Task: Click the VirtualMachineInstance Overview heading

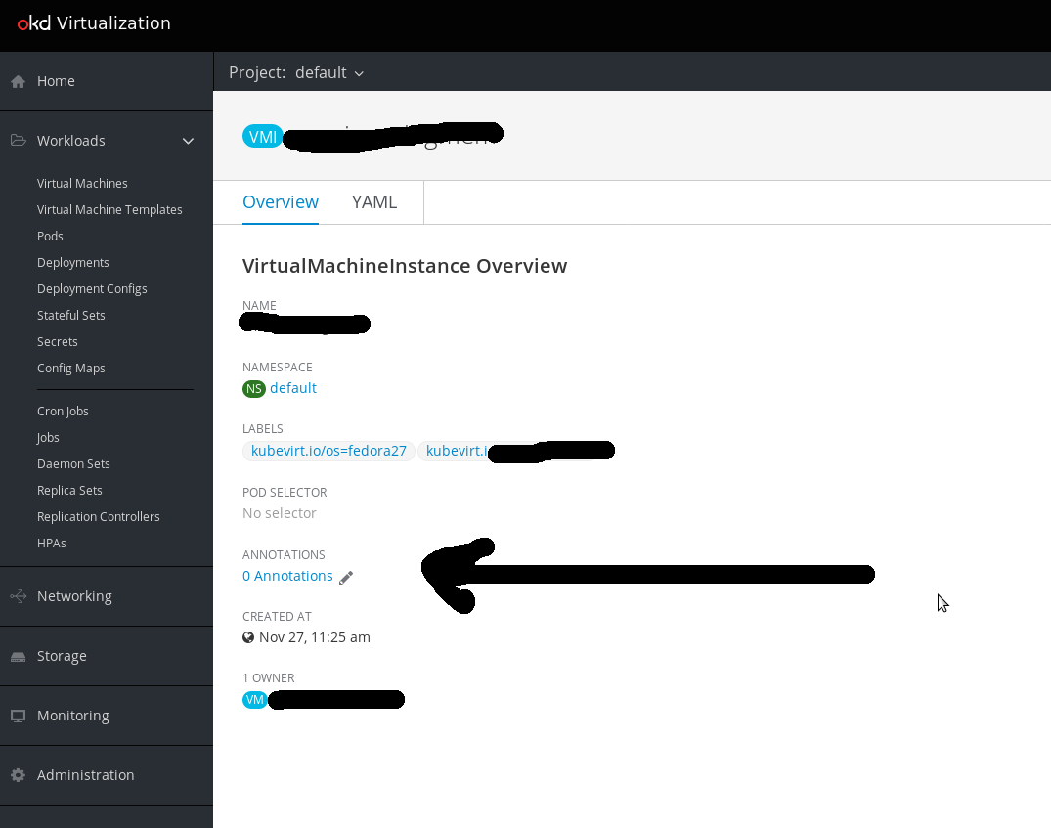Action: [x=405, y=266]
